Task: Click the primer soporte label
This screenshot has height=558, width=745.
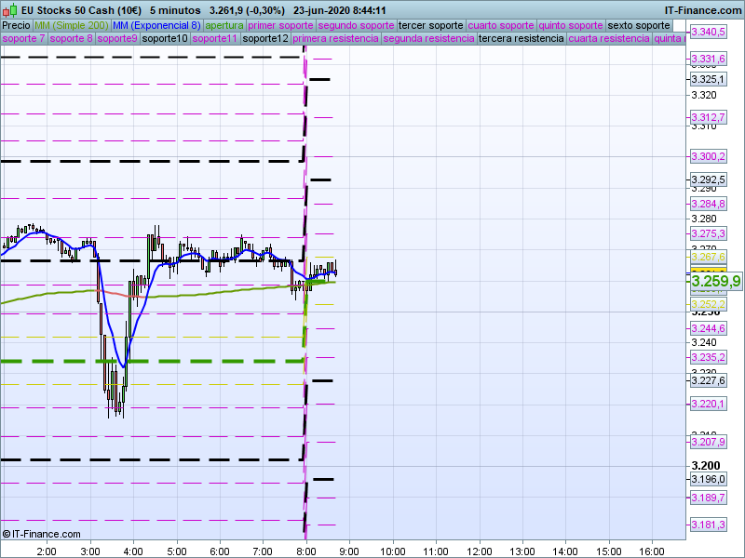Action: click(x=281, y=25)
